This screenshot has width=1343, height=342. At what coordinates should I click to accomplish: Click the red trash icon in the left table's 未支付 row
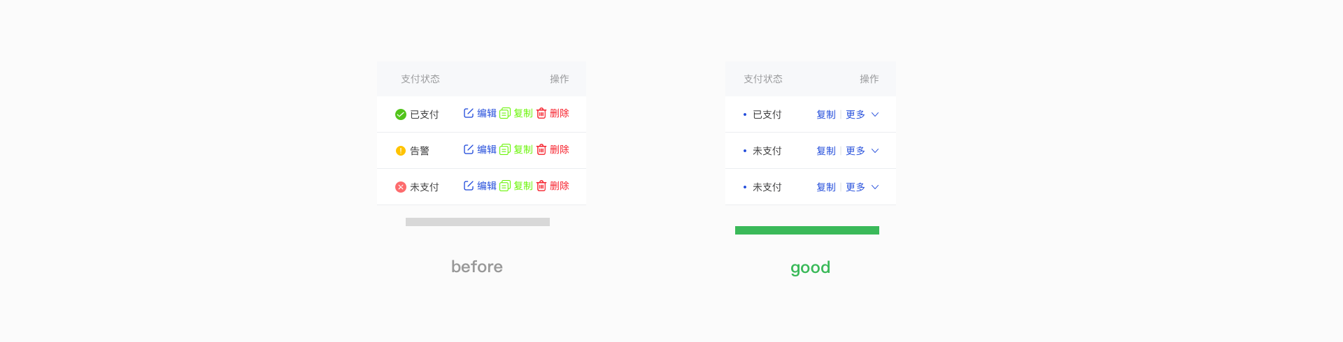(x=541, y=186)
